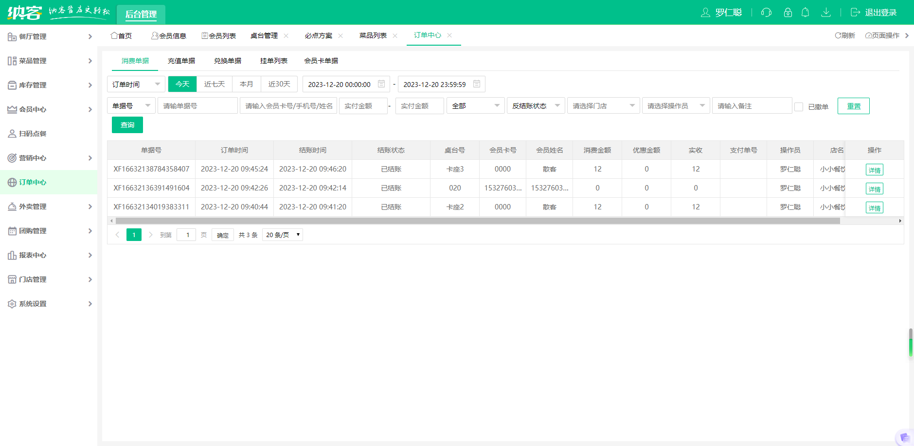Click the lock icon in the top bar
This screenshot has width=914, height=446.
pyautogui.click(x=788, y=13)
